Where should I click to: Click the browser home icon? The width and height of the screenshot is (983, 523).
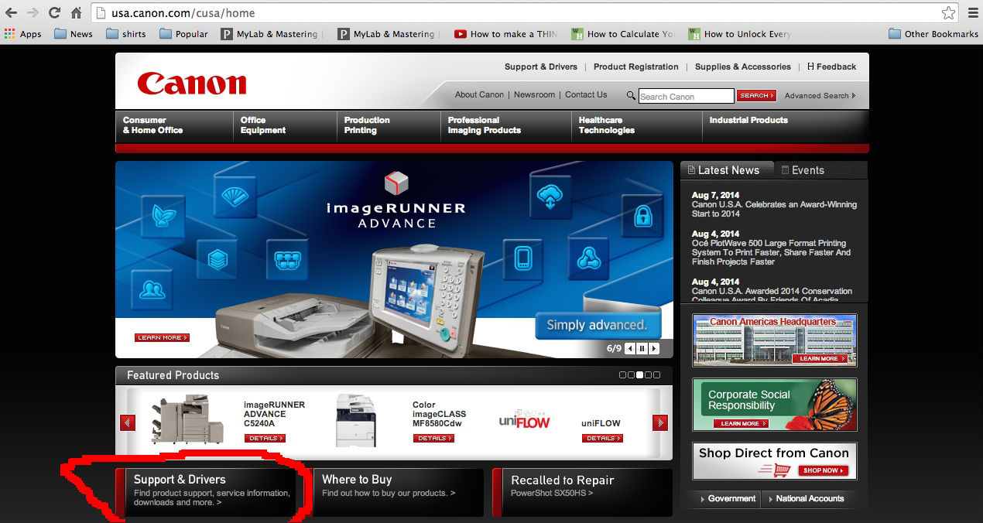[74, 12]
